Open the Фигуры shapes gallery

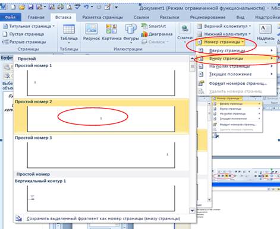[x=131, y=34]
